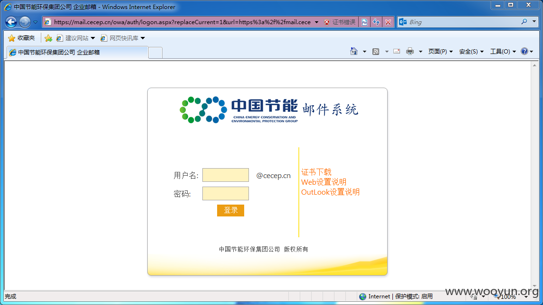Click the Bing search box
Image resolution: width=543 pixels, height=305 pixels.
tap(464, 22)
